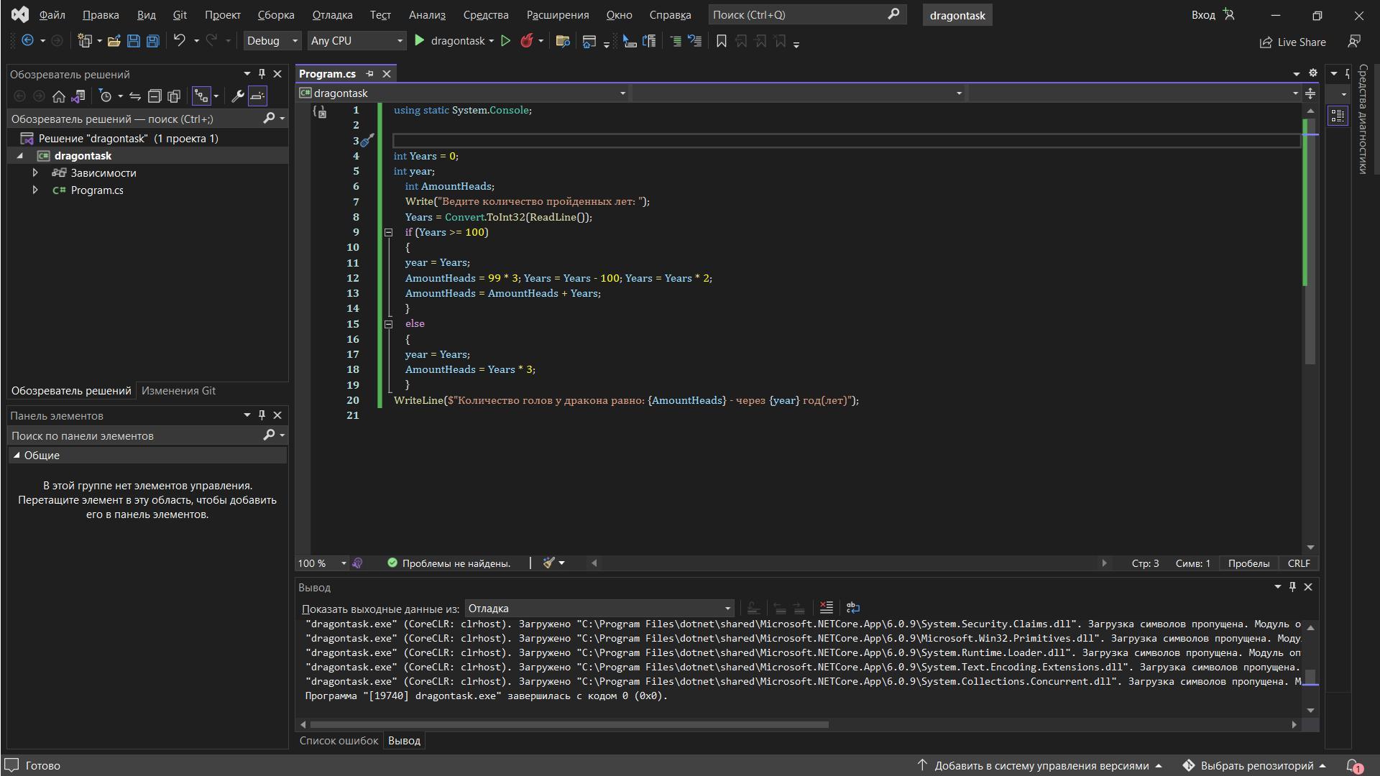The image size is (1380, 776).
Task: Click Collapse All icon in Solution Explorer
Action: (155, 96)
